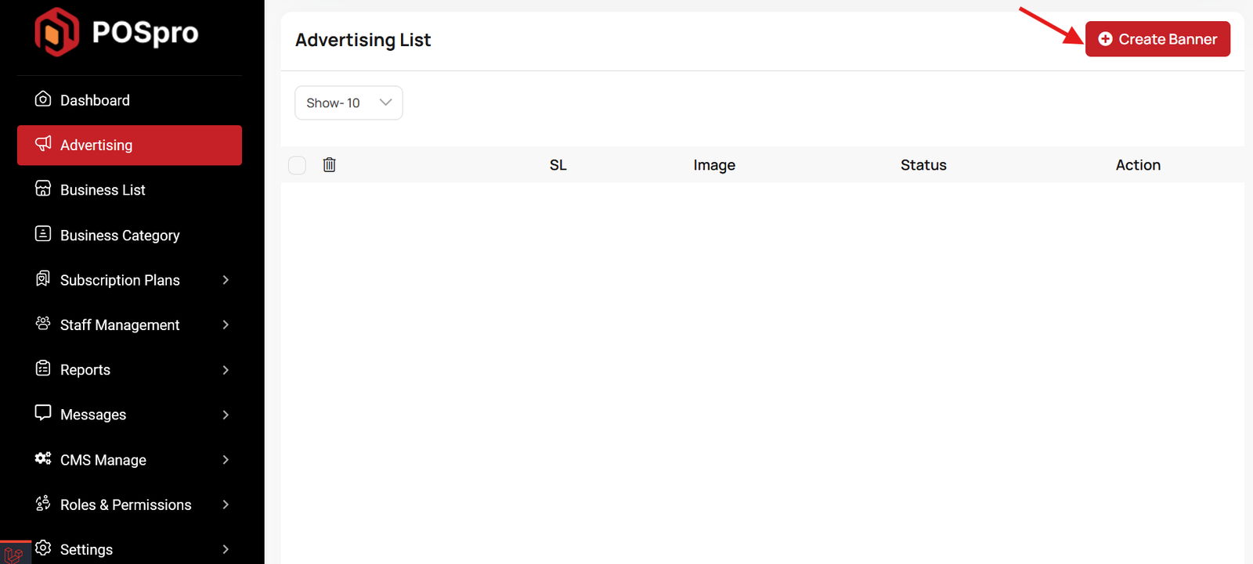Expand Staff Management submenu chevron
Image resolution: width=1253 pixels, height=564 pixels.
pyautogui.click(x=226, y=325)
